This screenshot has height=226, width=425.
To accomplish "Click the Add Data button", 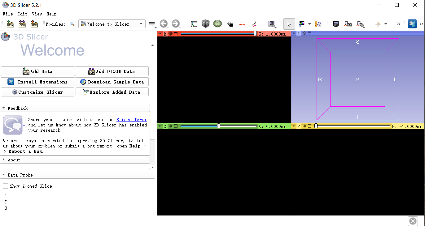I will point(38,71).
